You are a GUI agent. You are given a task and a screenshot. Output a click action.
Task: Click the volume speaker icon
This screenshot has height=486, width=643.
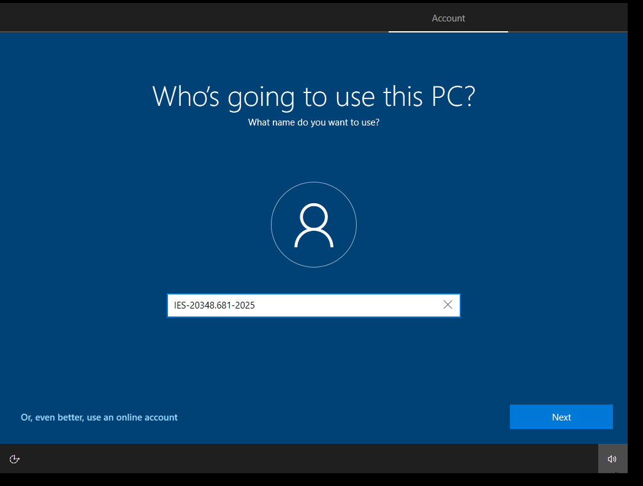612,459
